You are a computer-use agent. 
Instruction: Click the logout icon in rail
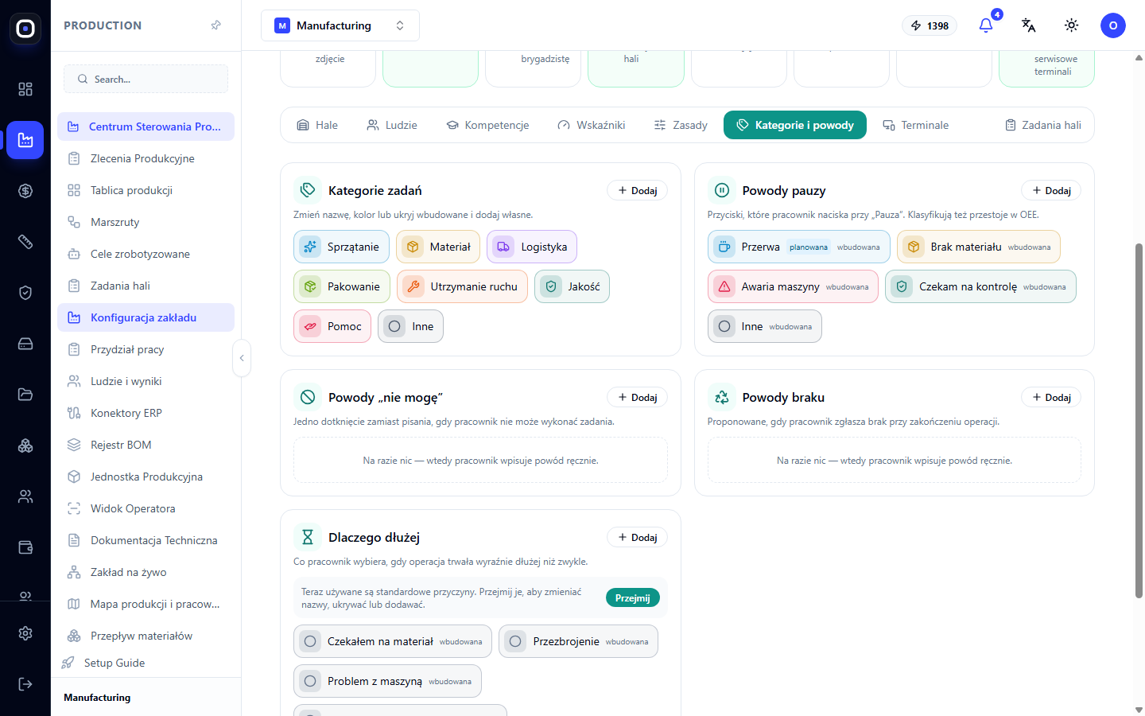pos(25,684)
